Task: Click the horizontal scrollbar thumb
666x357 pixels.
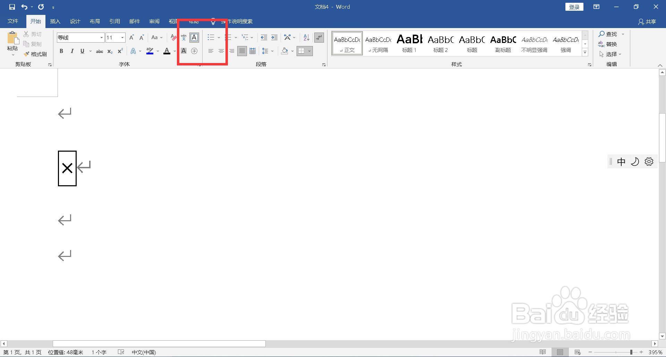Action: 159,343
